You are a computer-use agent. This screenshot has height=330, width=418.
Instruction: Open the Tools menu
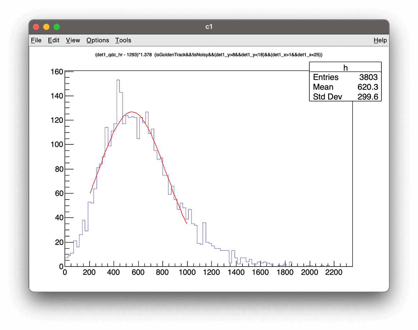(123, 40)
